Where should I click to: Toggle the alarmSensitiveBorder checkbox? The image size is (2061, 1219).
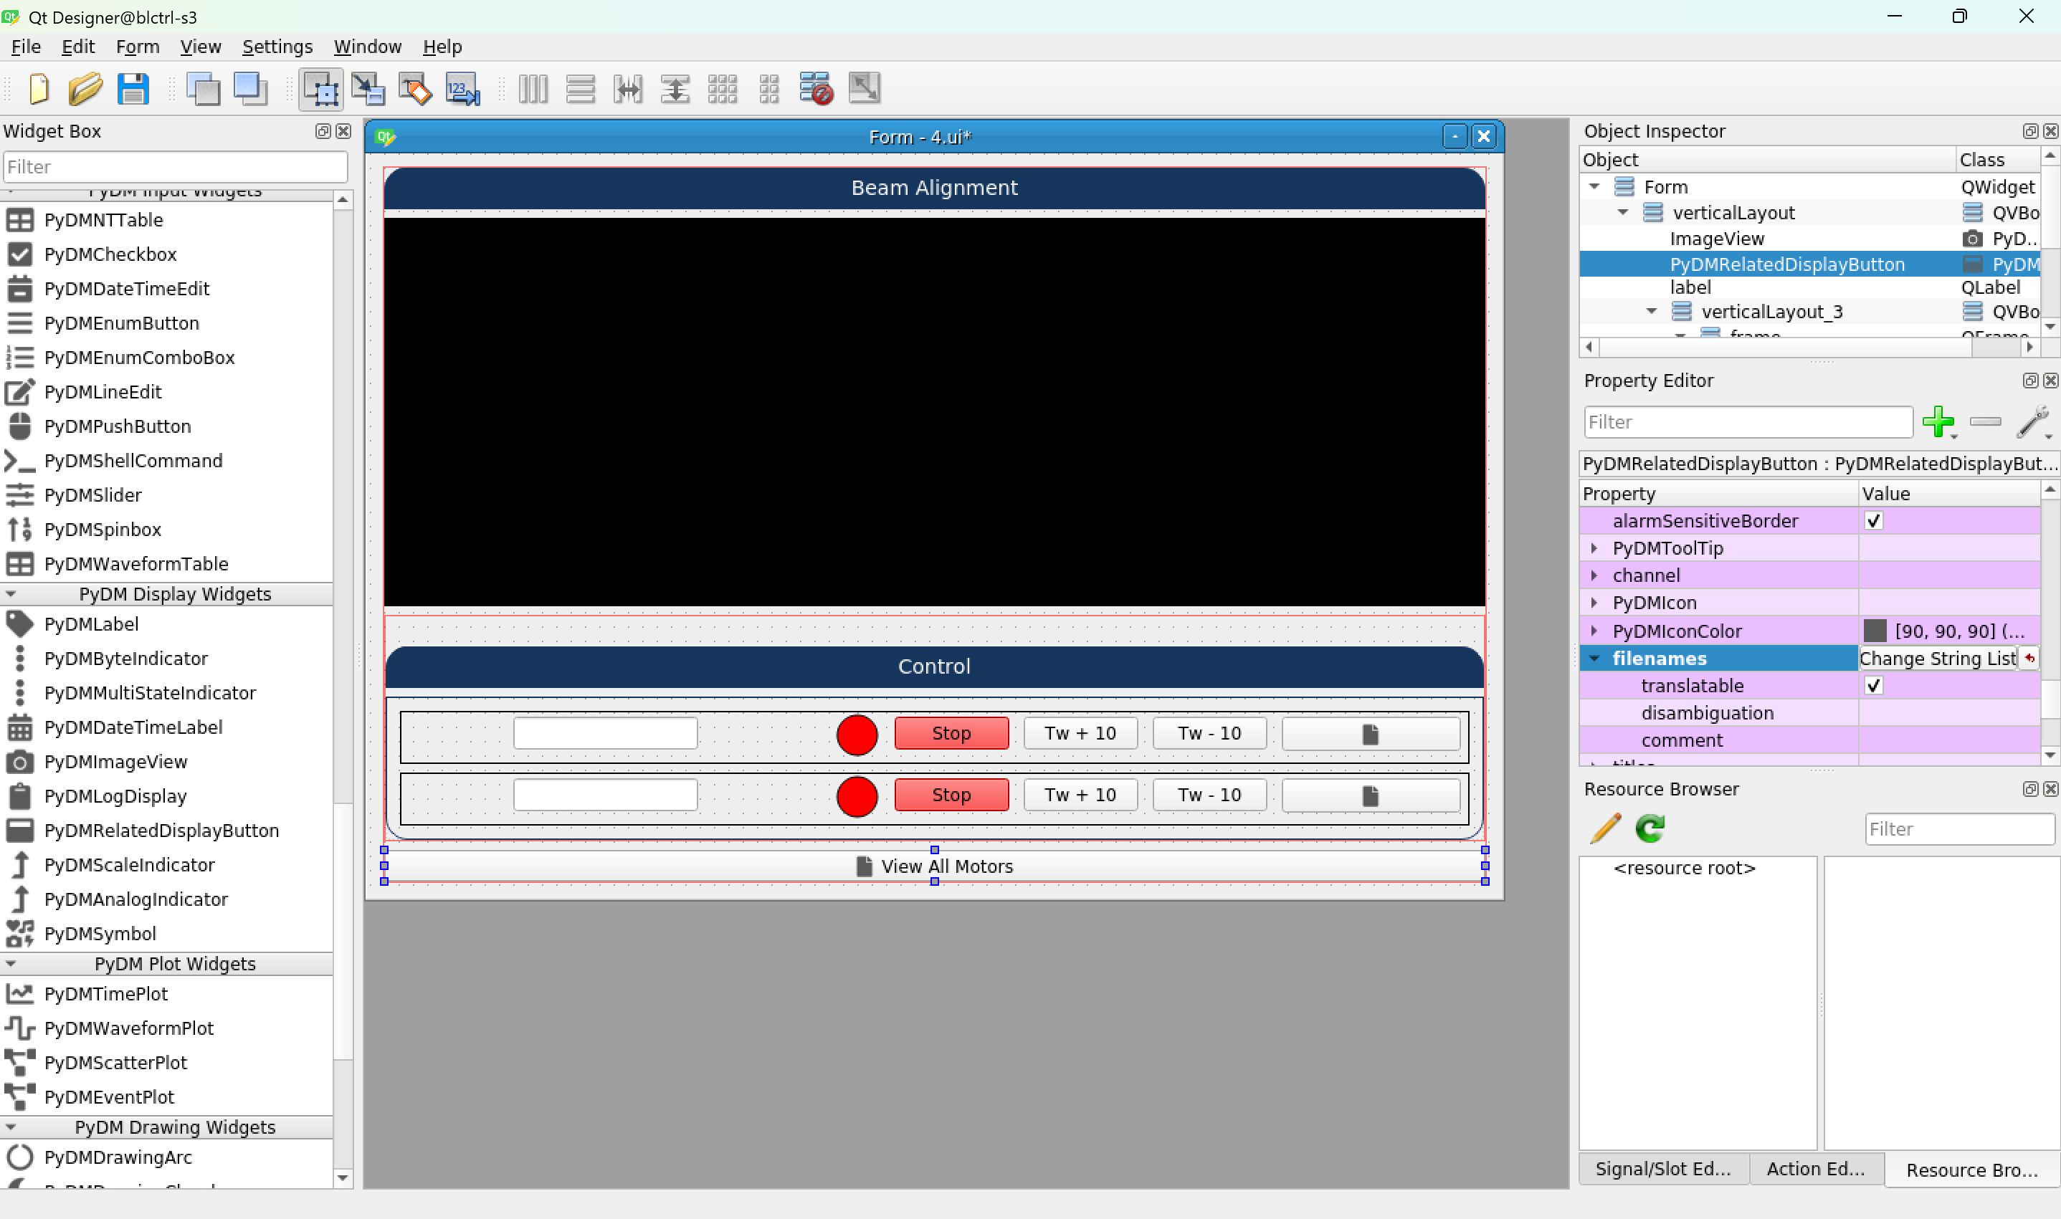pos(1874,521)
